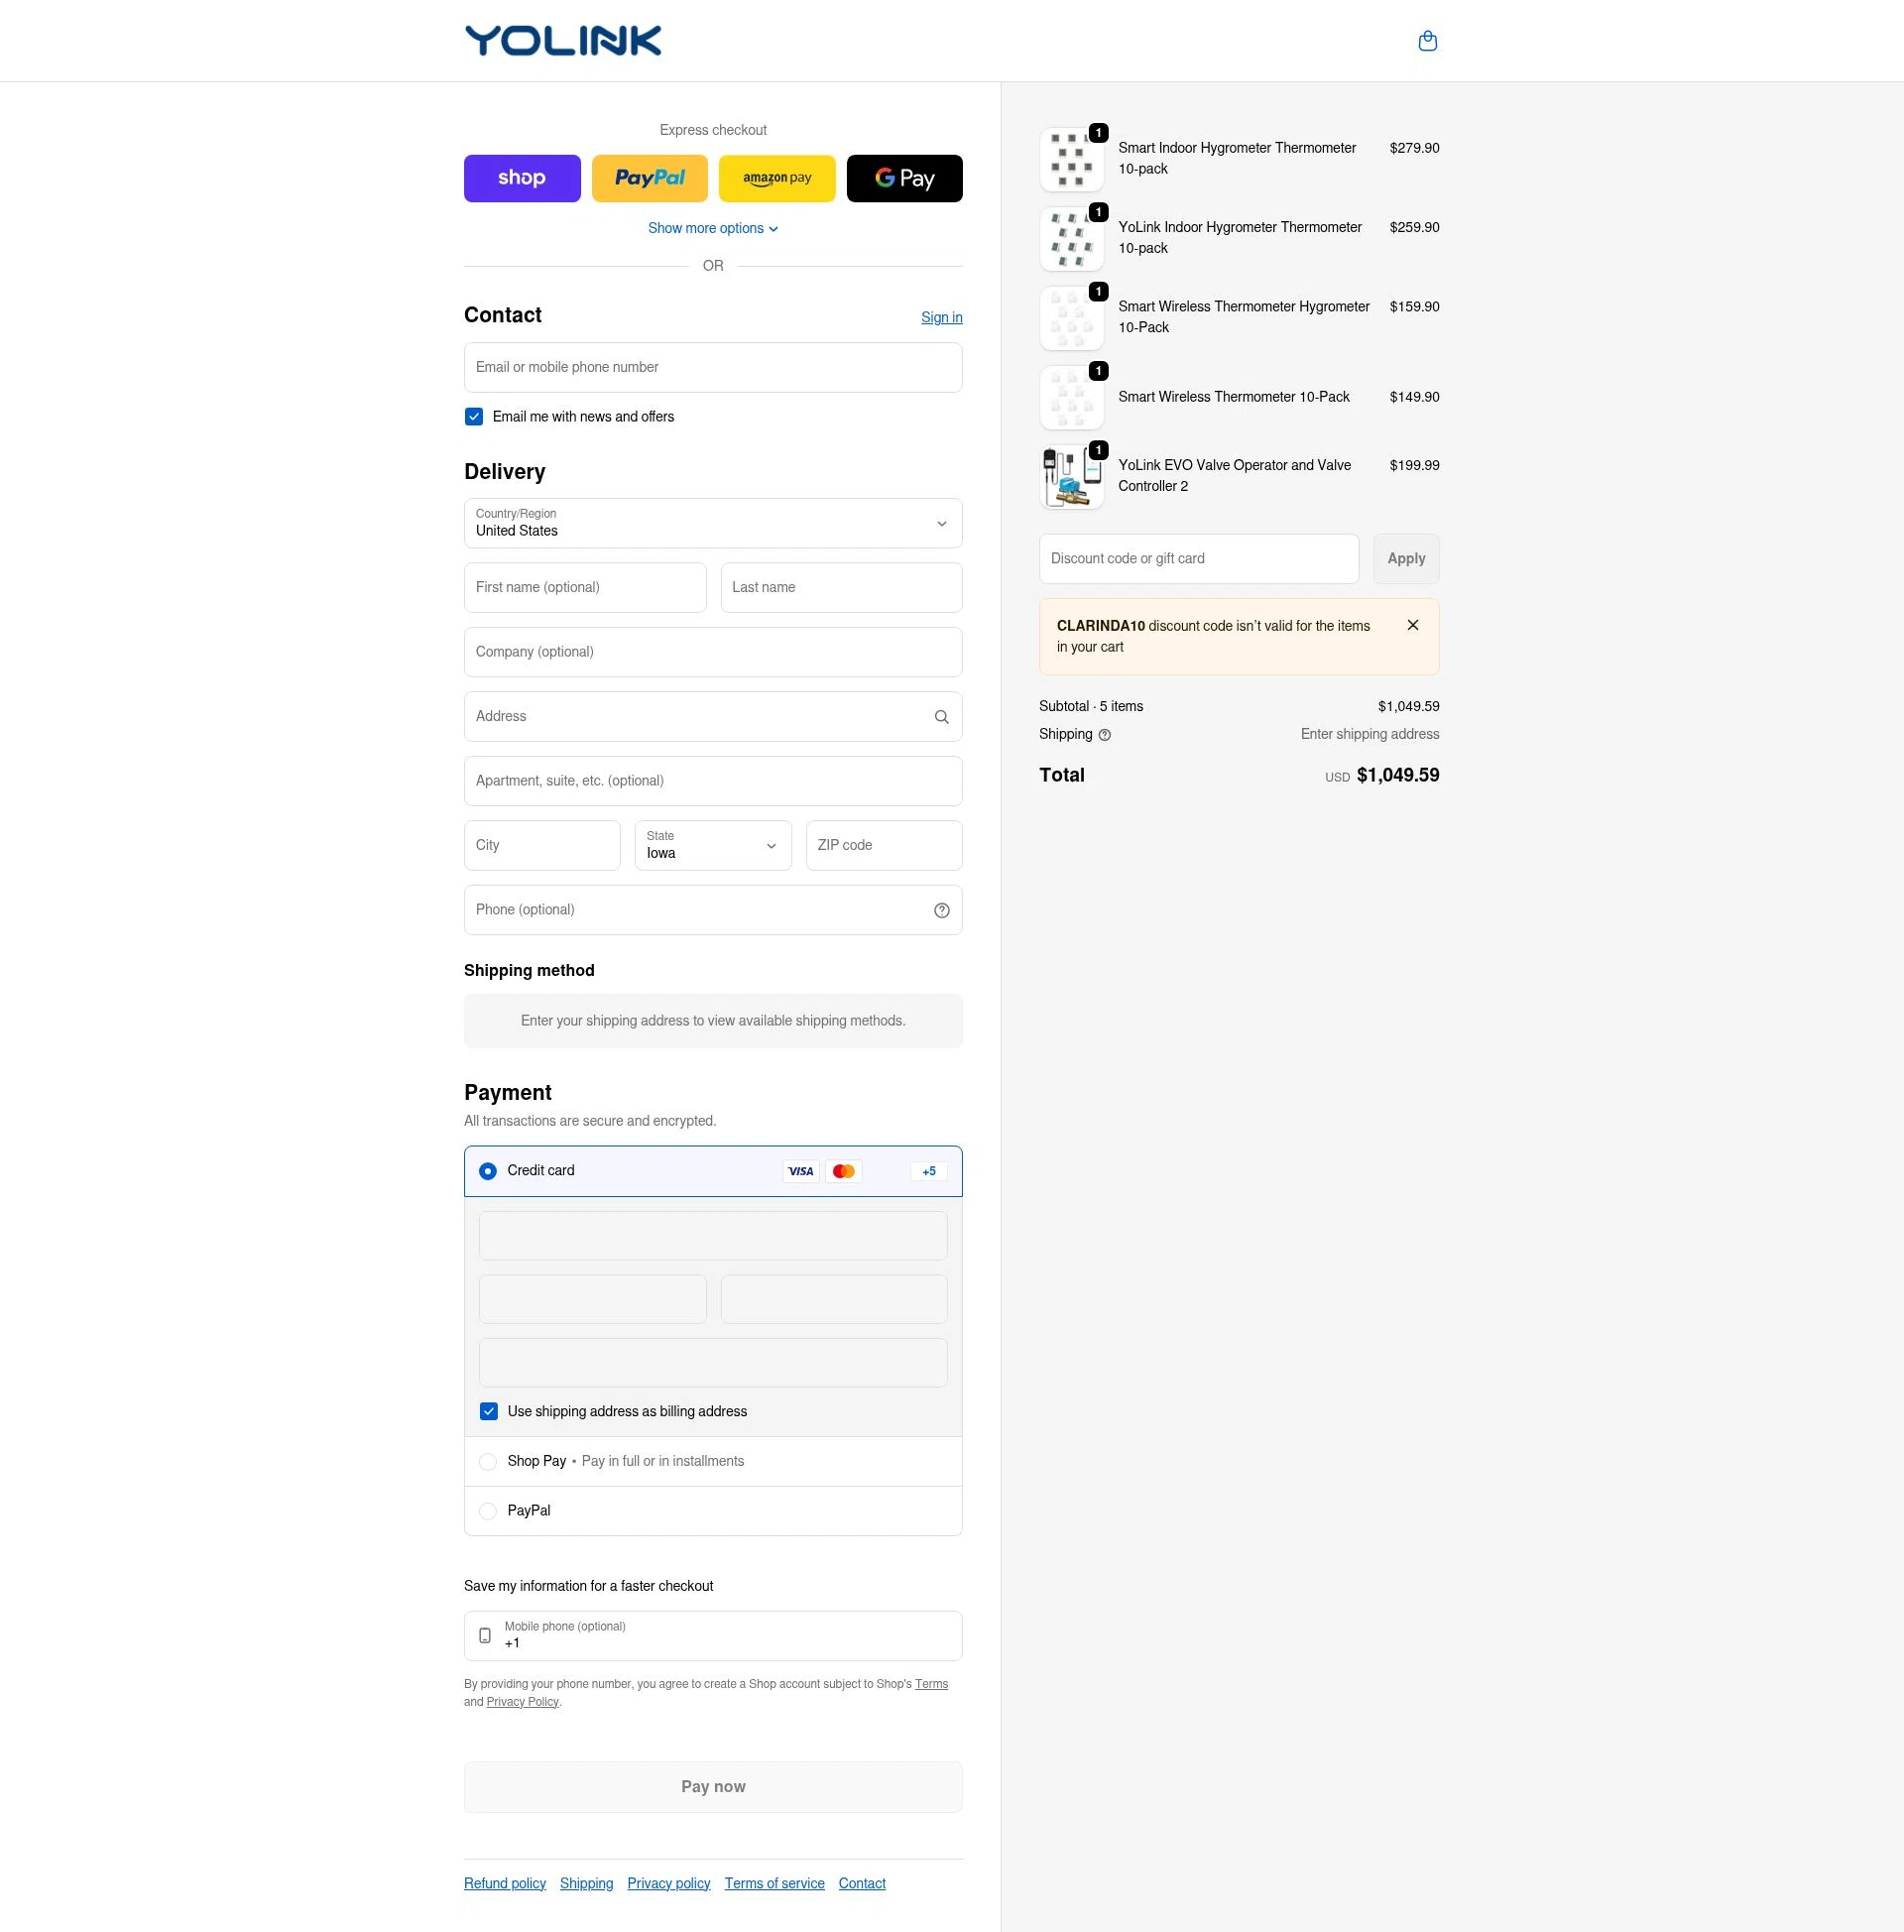This screenshot has height=1932, width=1904.
Task: Click the Terms of service footer link
Action: (774, 1882)
